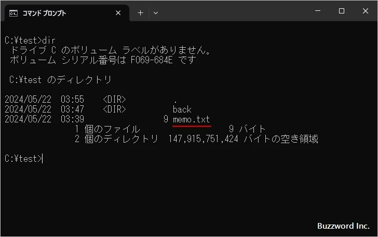This screenshot has height=237, width=378.
Task: Click the single dot directory entry
Action: click(175, 100)
